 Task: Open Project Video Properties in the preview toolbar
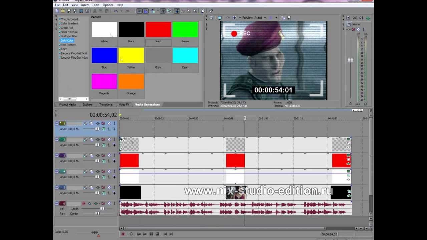[211, 18]
